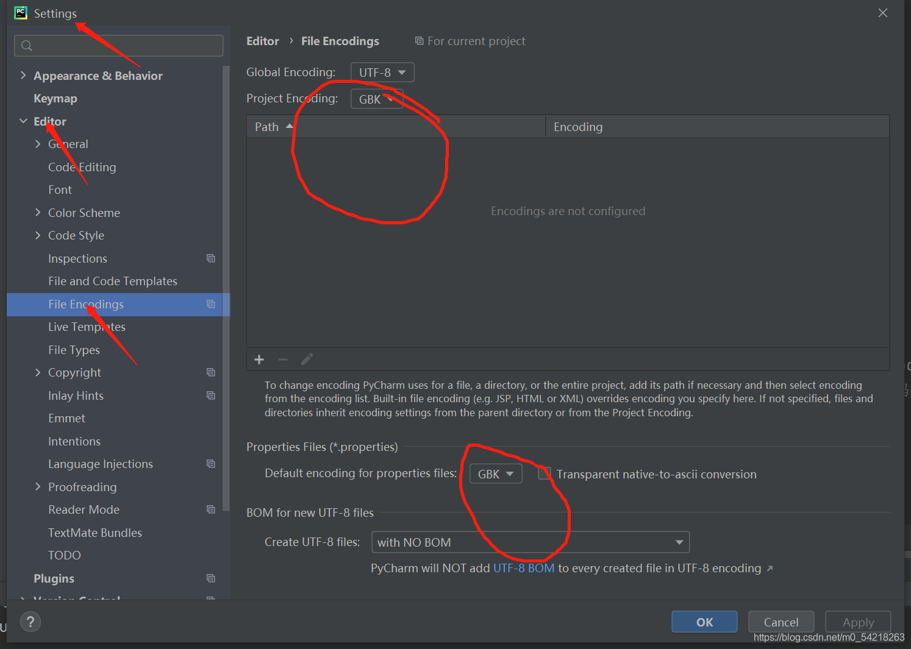Screen dimensions: 911x649
Task: Open external link arrow after UTF-8 encoding text
Action: (770, 569)
